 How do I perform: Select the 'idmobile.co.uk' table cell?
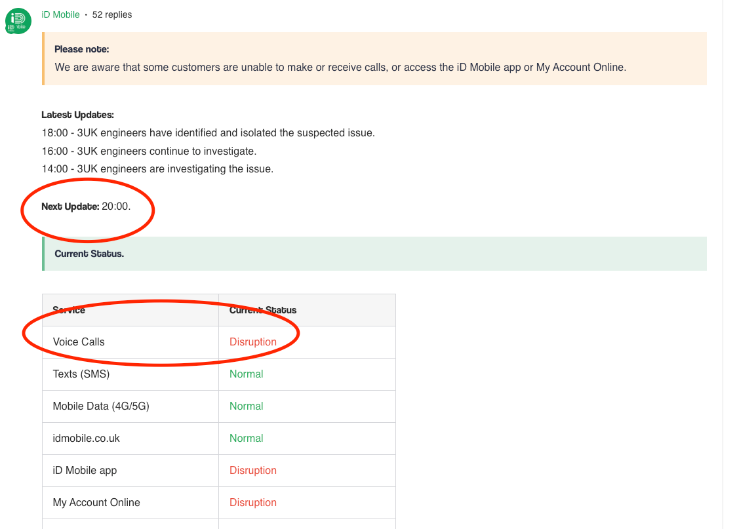(x=130, y=439)
